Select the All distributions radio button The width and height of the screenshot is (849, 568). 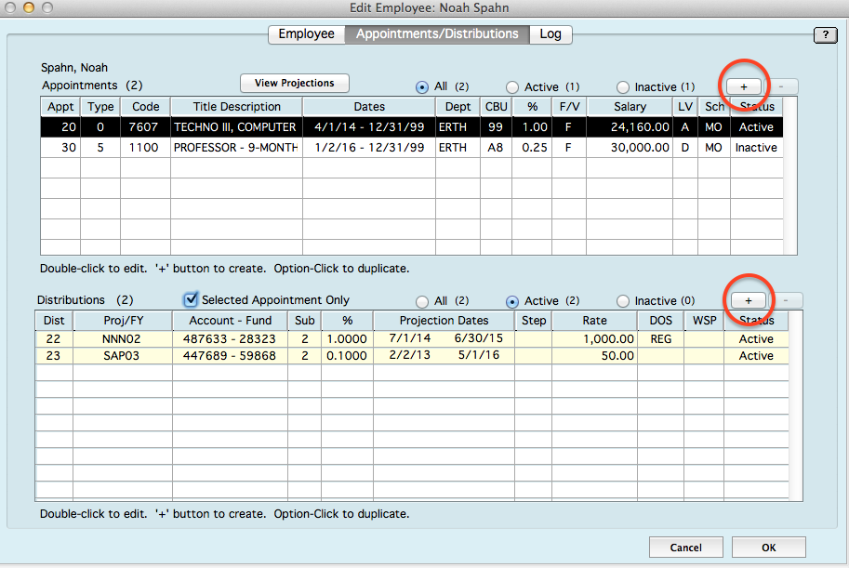coord(422,301)
